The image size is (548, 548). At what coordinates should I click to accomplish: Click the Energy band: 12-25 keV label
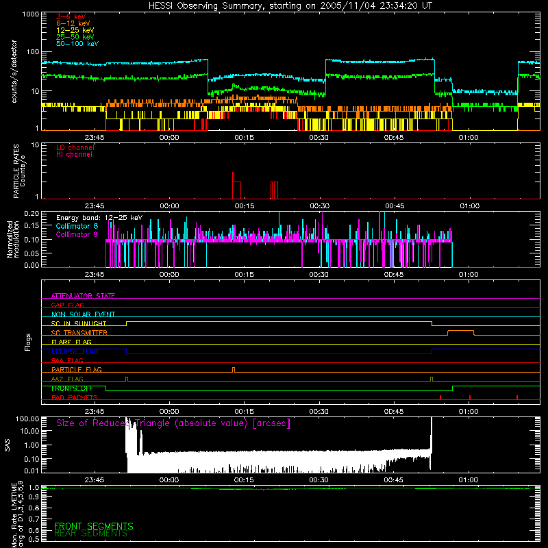(x=99, y=218)
